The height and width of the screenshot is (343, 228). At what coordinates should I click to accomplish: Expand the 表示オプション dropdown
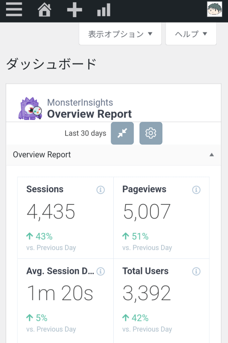(x=120, y=34)
